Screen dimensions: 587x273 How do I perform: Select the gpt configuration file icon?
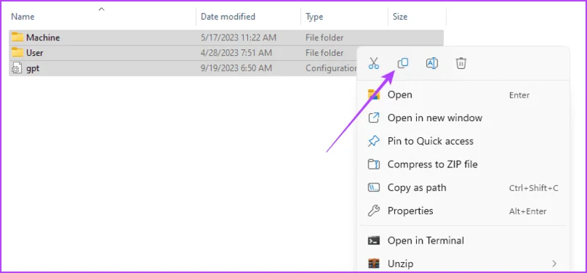17,68
